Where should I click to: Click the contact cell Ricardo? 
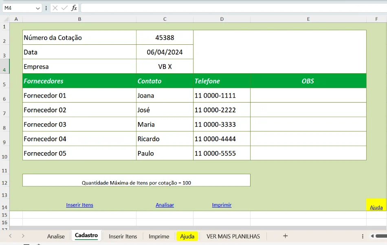(165, 139)
